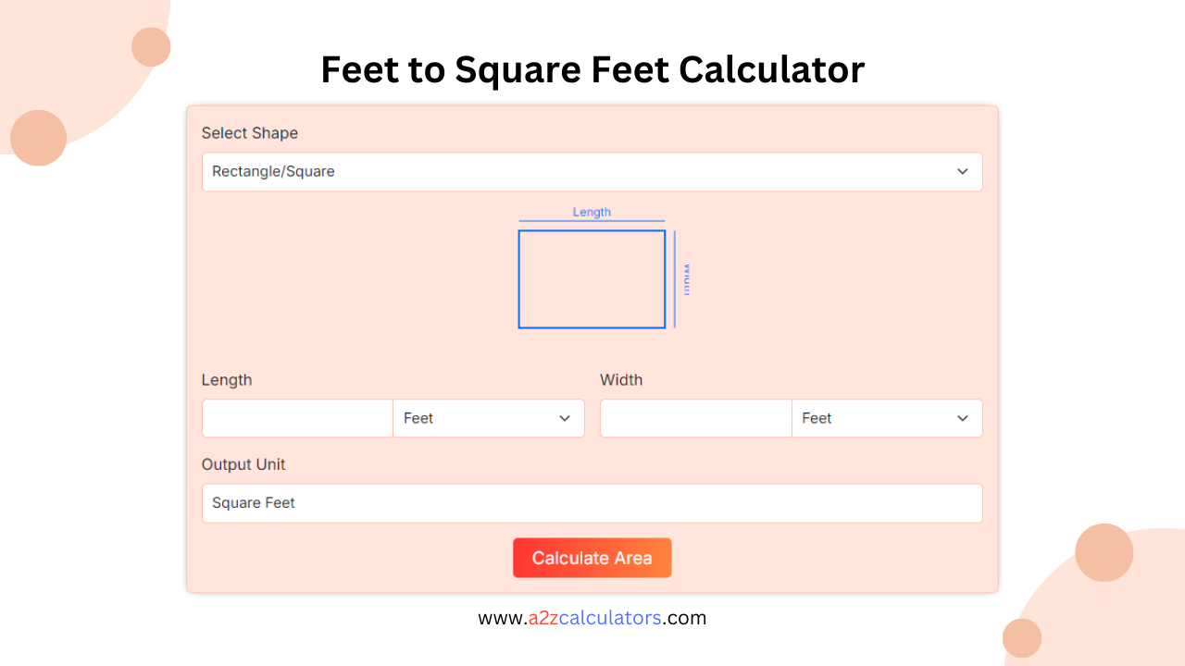Click the chevron on the Select Shape dropdown
The width and height of the screenshot is (1185, 666).
pos(962,172)
